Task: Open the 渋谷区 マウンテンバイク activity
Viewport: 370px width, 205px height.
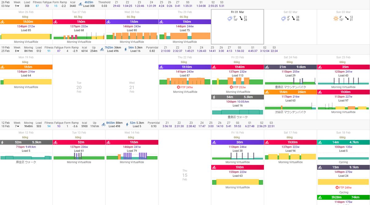Action: click(290, 112)
